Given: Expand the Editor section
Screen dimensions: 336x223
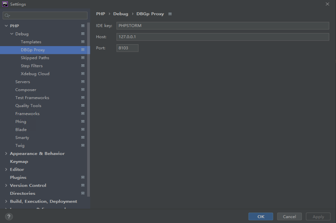Looking at the screenshot, I should tap(6, 169).
